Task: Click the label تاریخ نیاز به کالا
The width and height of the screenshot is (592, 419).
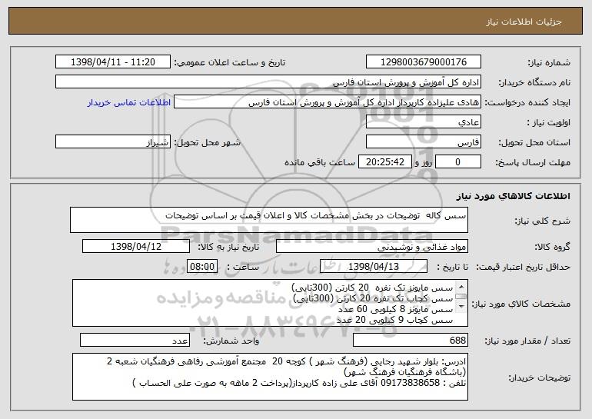Action: pyautogui.click(x=228, y=248)
